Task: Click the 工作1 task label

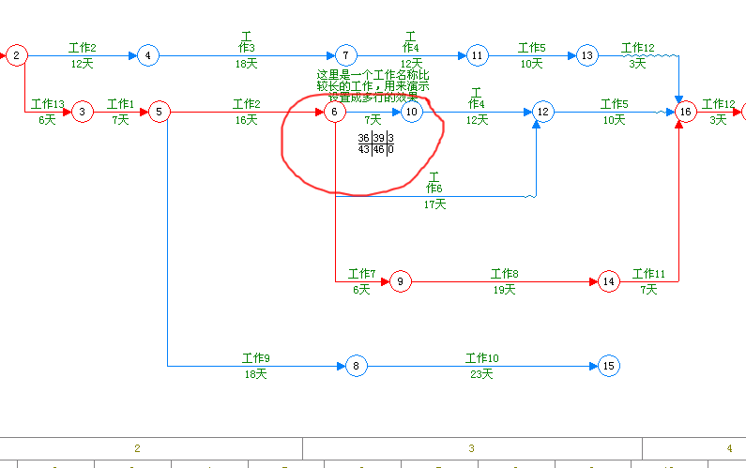Action: pos(120,104)
